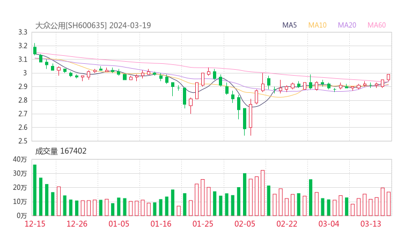Click the 12-26 date axis label

(x=77, y=224)
